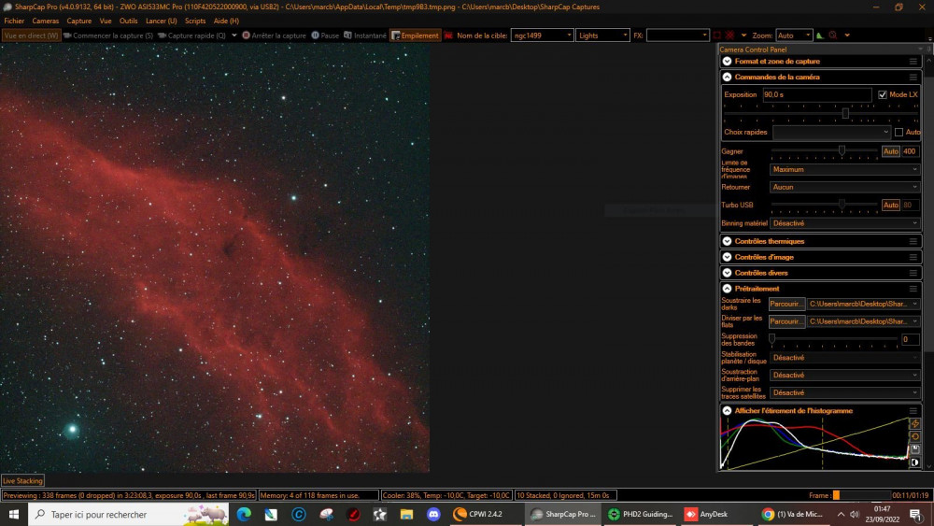Switch to the Live Stacking tab
Screen dimensions: 934x526
[22, 481]
